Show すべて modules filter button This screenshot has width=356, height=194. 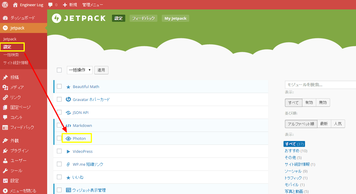pos(294,103)
